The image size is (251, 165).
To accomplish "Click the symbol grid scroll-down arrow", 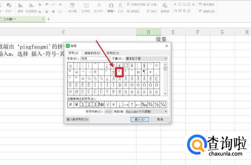I will 165,94.
